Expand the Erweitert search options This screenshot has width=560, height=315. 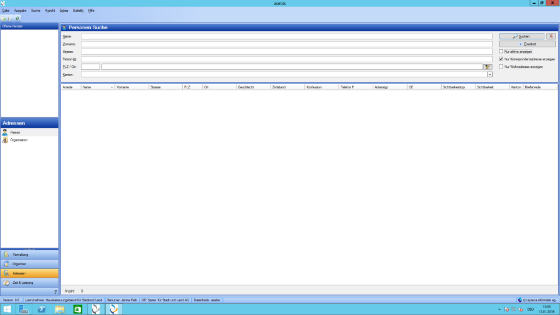click(x=527, y=44)
